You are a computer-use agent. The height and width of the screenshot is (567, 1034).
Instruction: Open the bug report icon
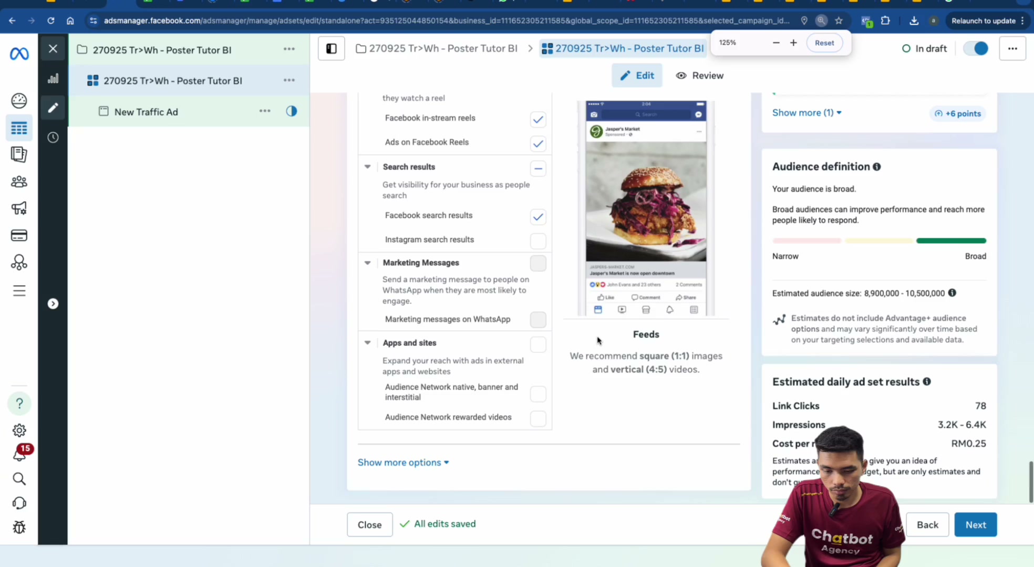point(19,527)
